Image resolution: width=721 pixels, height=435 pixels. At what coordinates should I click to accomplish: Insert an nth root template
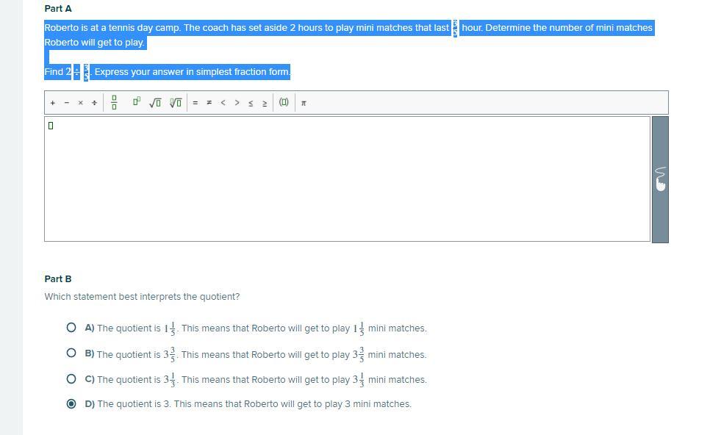(176, 103)
